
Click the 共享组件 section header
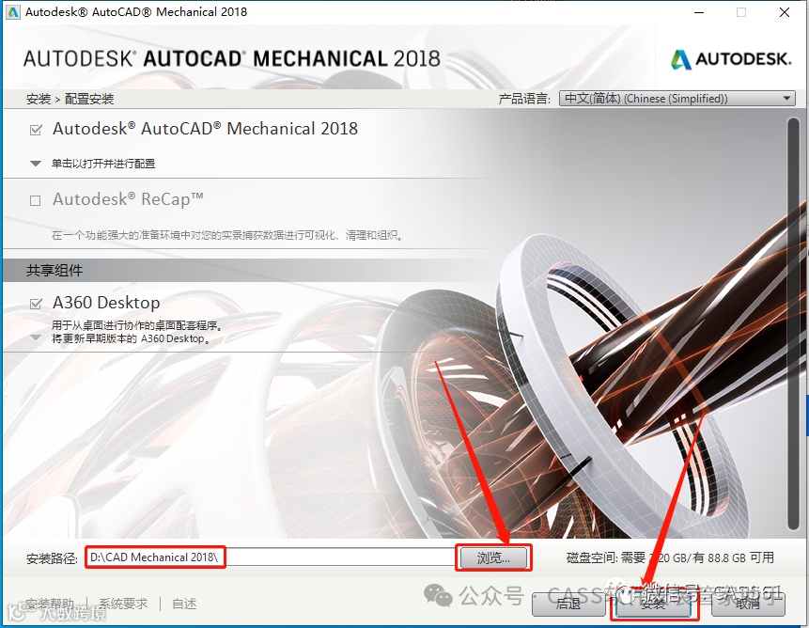click(x=54, y=271)
